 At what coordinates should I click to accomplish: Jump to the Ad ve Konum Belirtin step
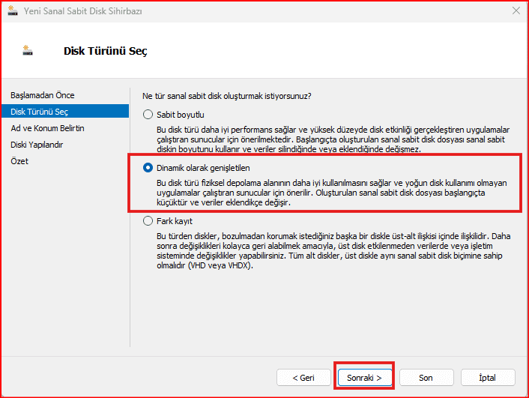(x=47, y=128)
